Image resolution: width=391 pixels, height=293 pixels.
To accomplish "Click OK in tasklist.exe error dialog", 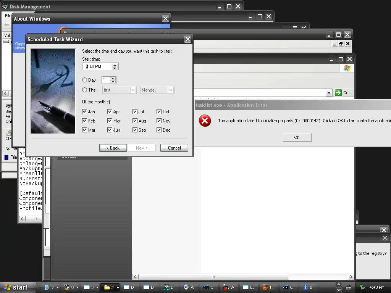I will coord(297,137).
